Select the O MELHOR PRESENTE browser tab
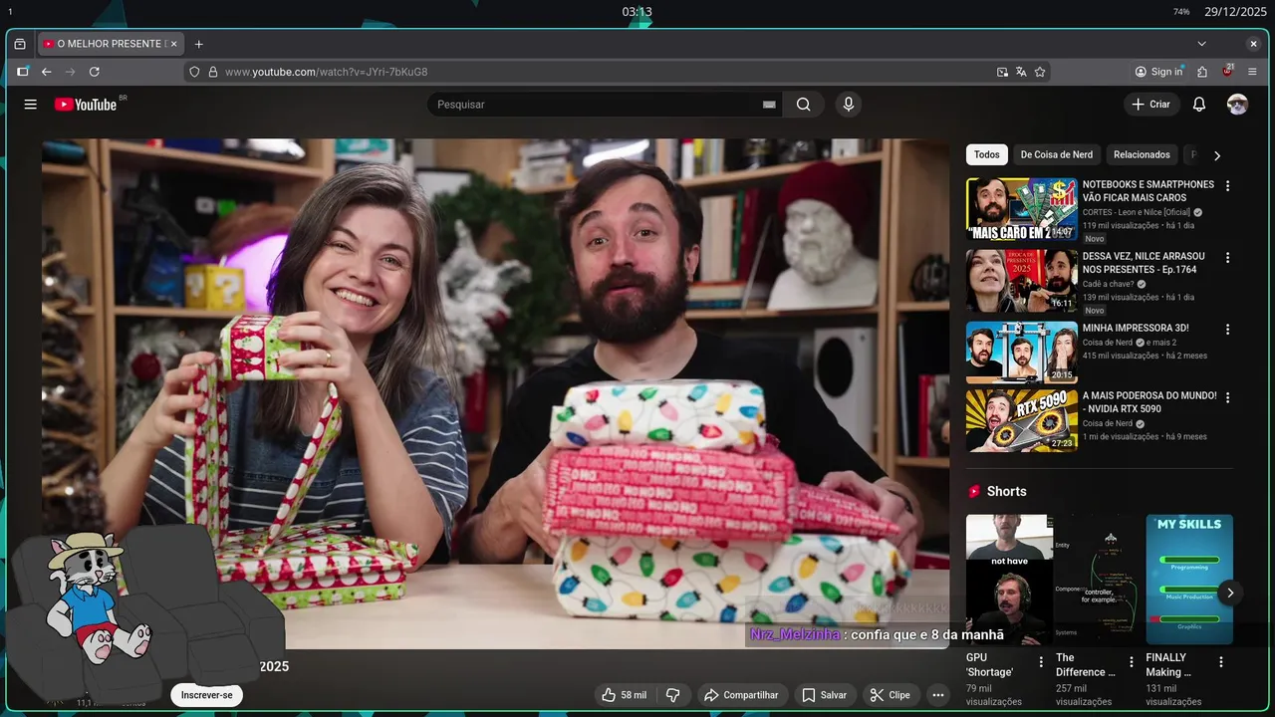The width and height of the screenshot is (1275, 717). (110, 44)
